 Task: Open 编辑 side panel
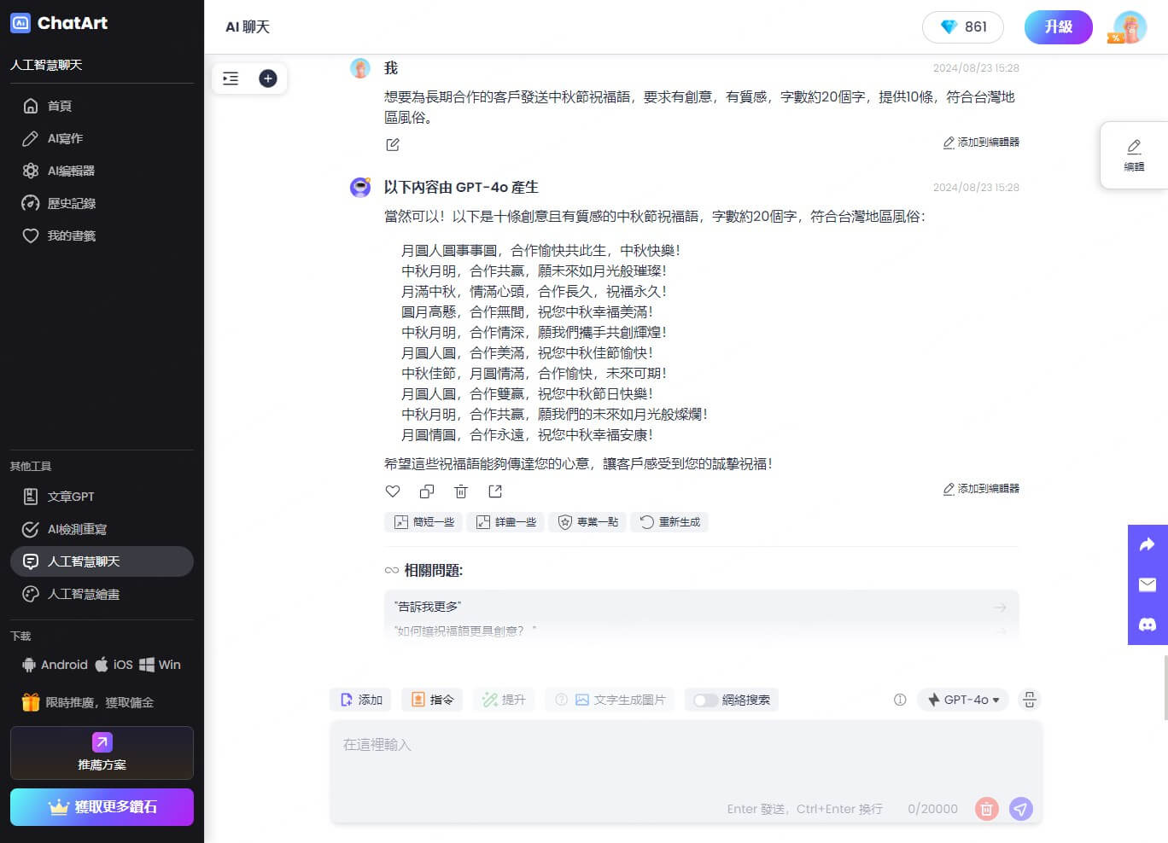(x=1134, y=155)
